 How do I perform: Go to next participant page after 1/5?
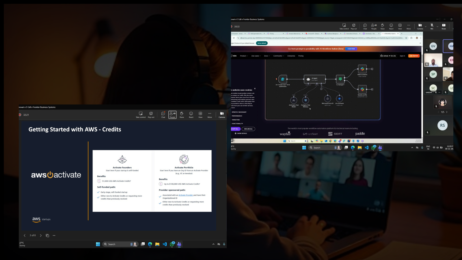[447, 112]
